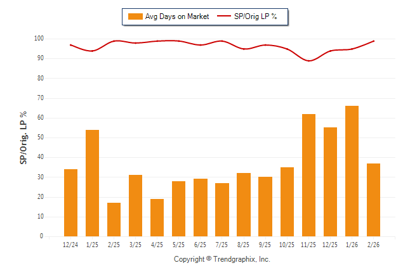Click the orange Avg Days on Market legend swatch
The height and width of the screenshot is (275, 410).
tap(135, 16)
